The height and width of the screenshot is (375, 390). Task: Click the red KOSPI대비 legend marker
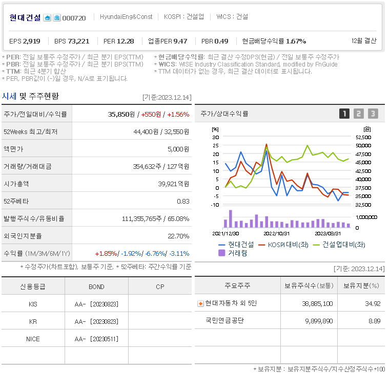262,245
